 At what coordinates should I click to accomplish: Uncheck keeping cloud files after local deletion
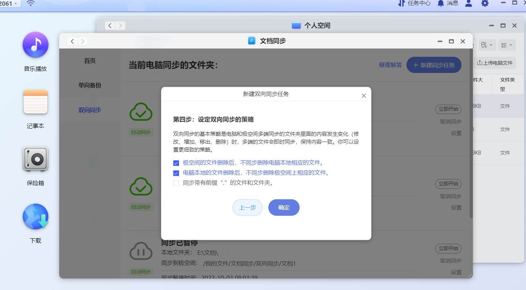[x=176, y=173]
